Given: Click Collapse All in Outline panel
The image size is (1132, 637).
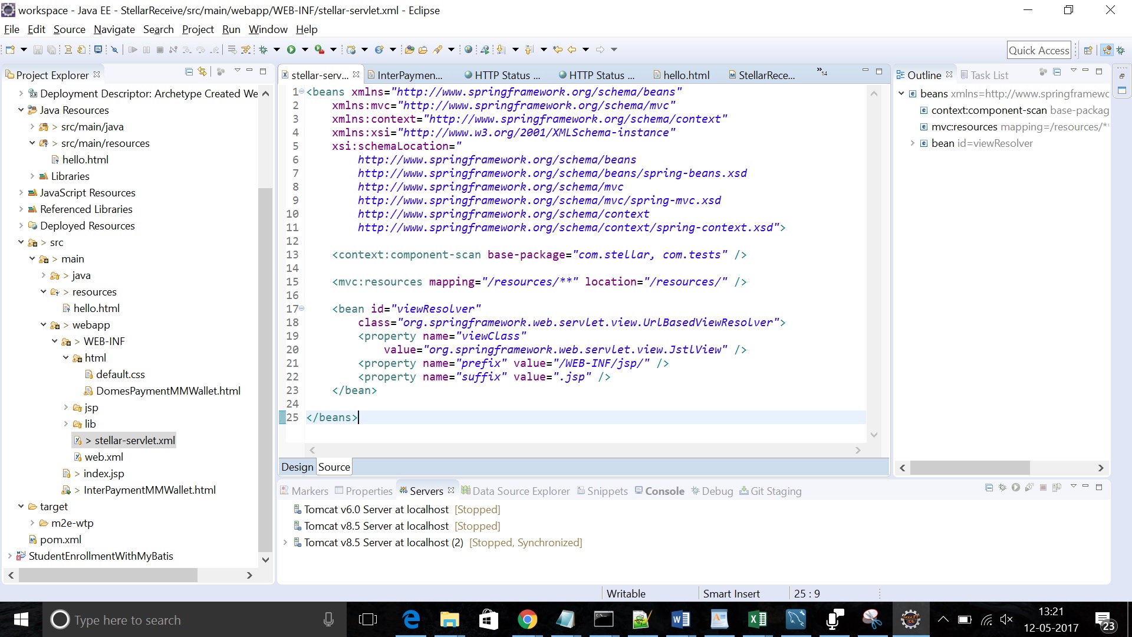Looking at the screenshot, I should (1057, 72).
